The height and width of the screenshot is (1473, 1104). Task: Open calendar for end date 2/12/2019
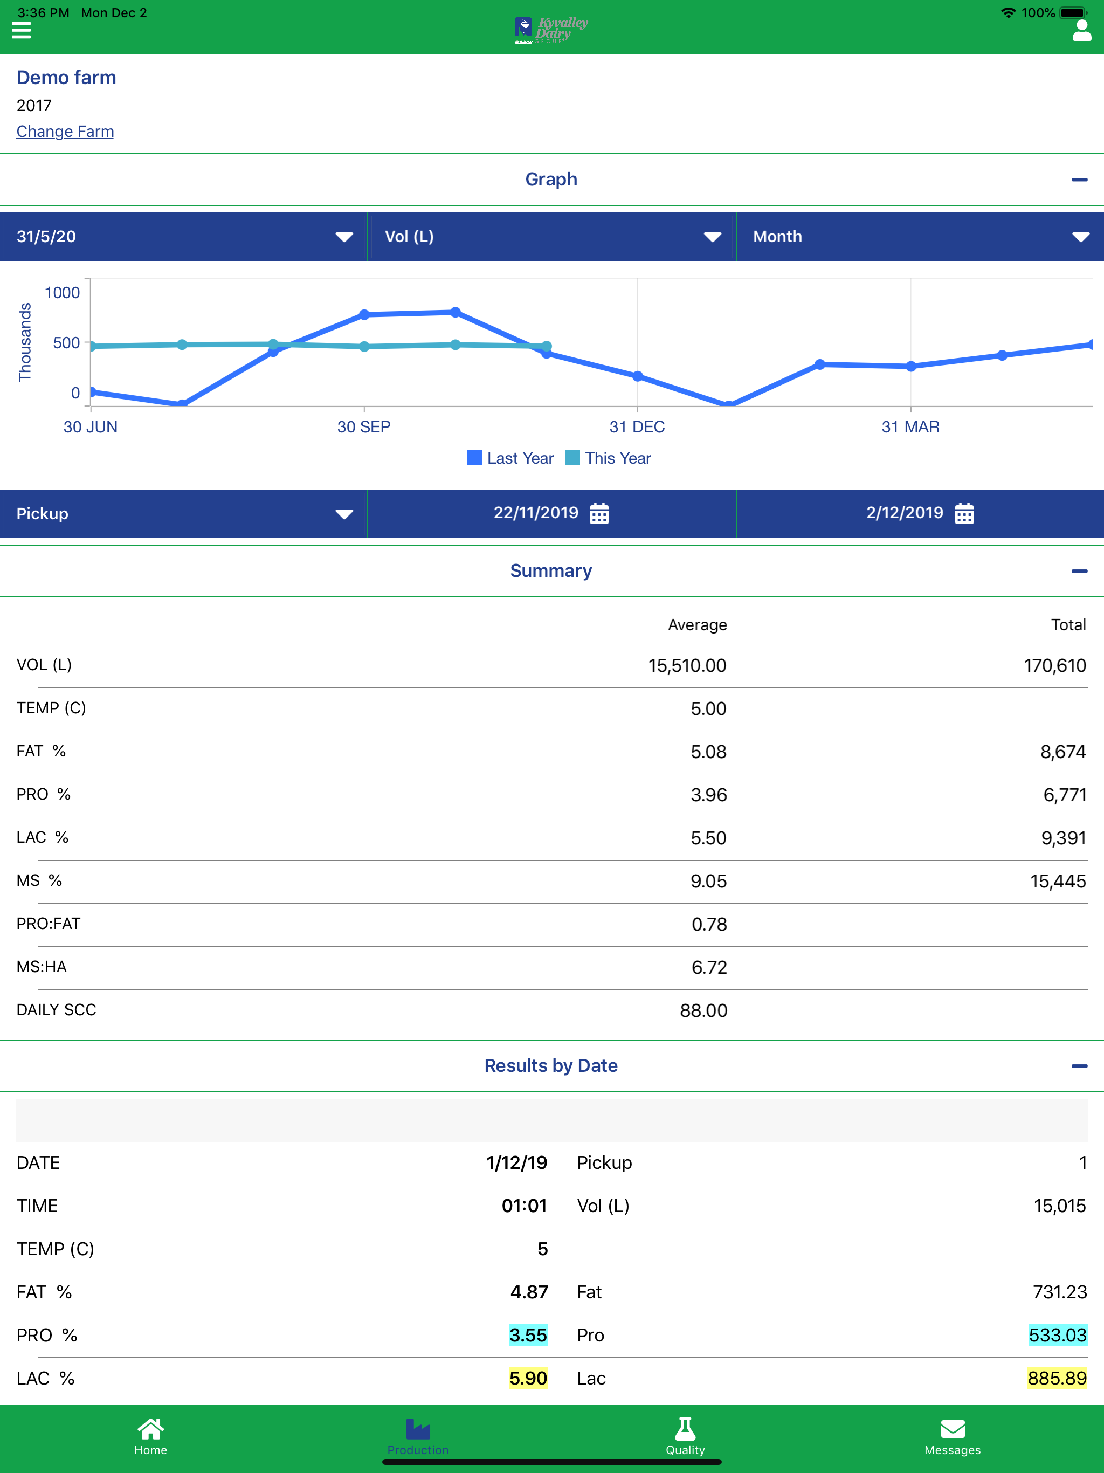[964, 513]
